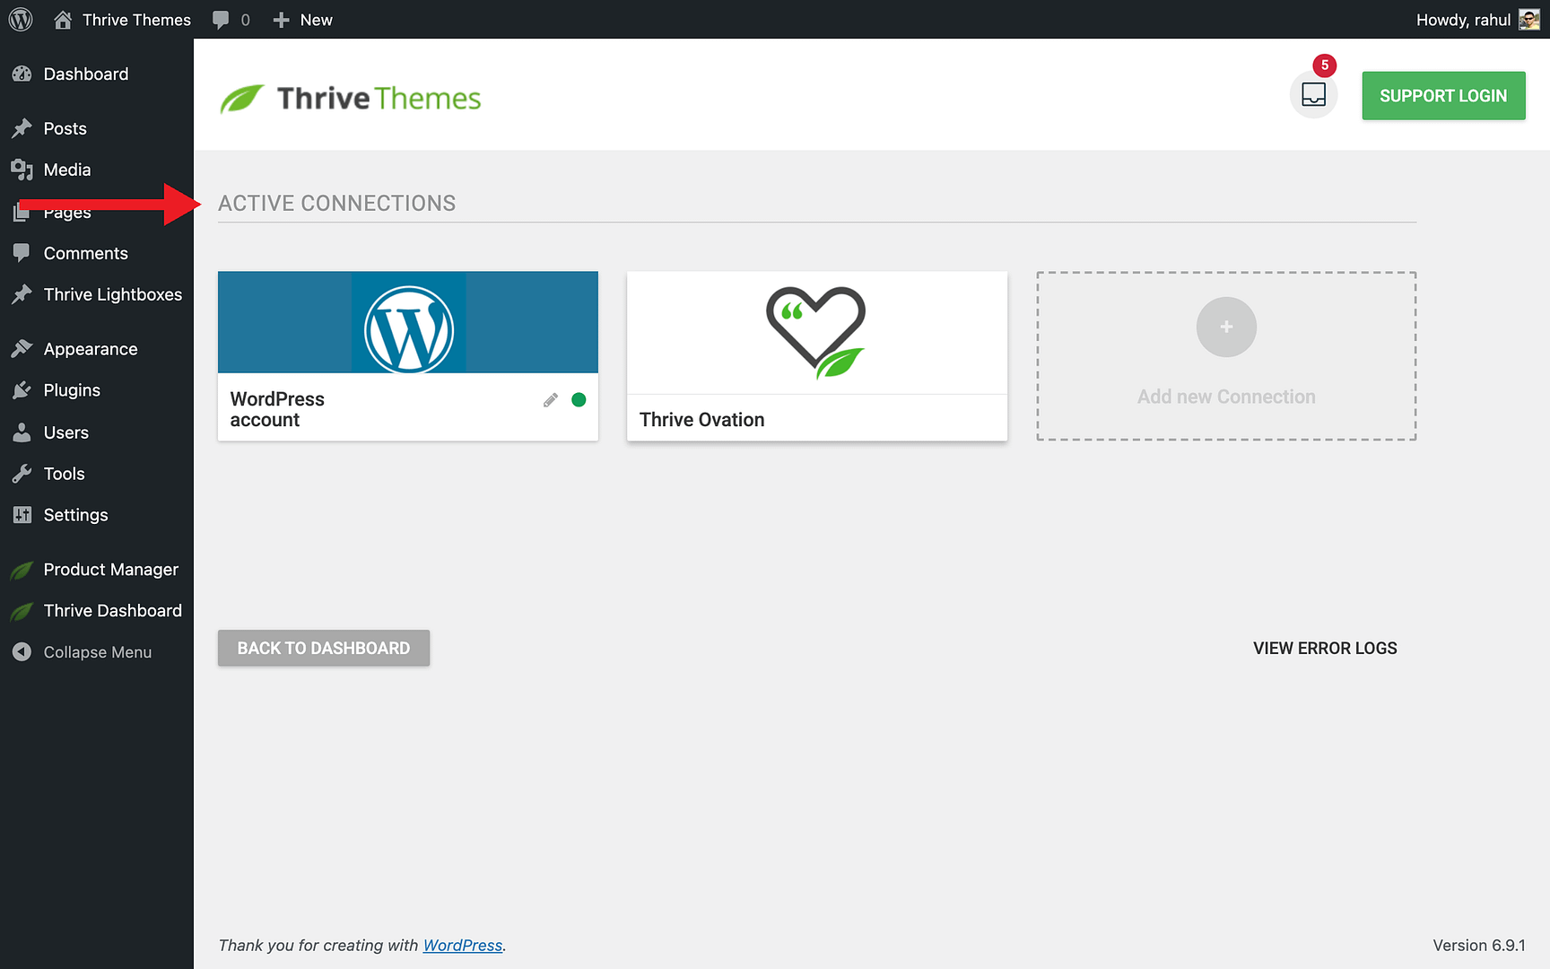Open the notification inbox with badge 5
The width and height of the screenshot is (1550, 969).
tap(1313, 94)
